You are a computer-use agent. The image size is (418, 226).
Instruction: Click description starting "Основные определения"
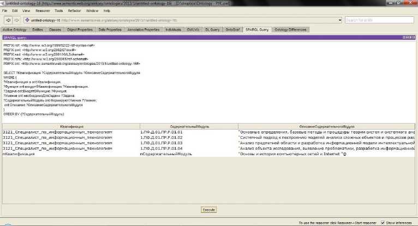tap(326, 132)
